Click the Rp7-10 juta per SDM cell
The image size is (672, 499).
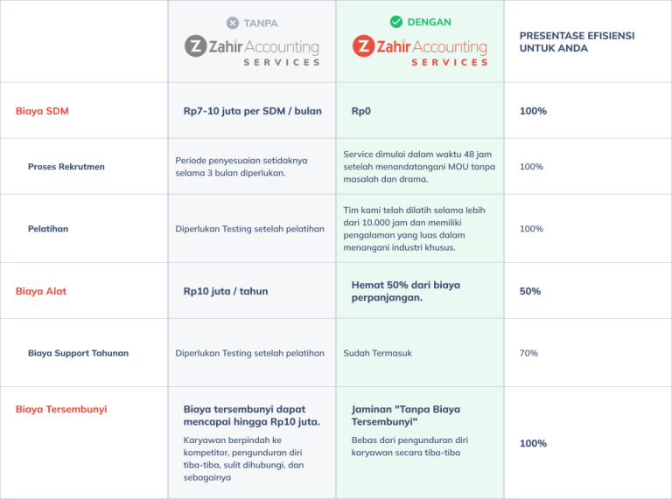point(253,111)
